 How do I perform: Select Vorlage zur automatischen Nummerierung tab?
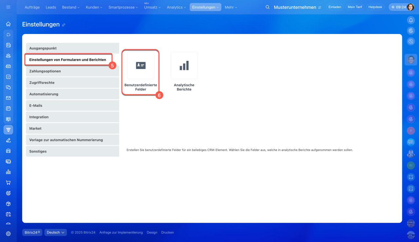click(72, 140)
